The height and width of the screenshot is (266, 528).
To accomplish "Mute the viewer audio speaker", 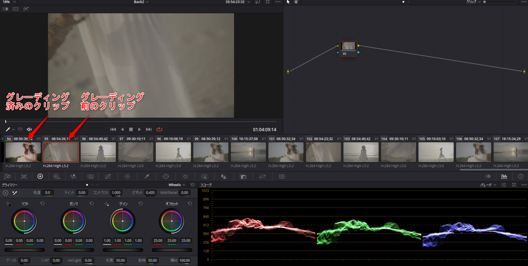I will click(x=29, y=129).
